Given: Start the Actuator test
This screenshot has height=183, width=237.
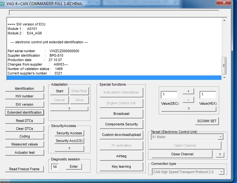Looking at the screenshot, I should click(24, 152).
